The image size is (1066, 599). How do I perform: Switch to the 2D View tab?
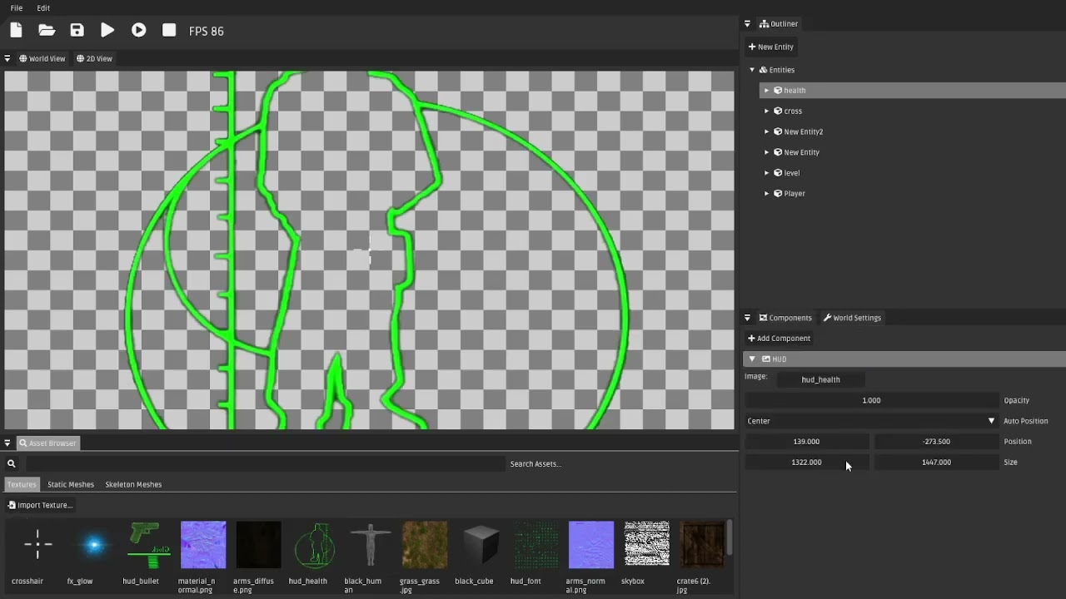(x=94, y=58)
